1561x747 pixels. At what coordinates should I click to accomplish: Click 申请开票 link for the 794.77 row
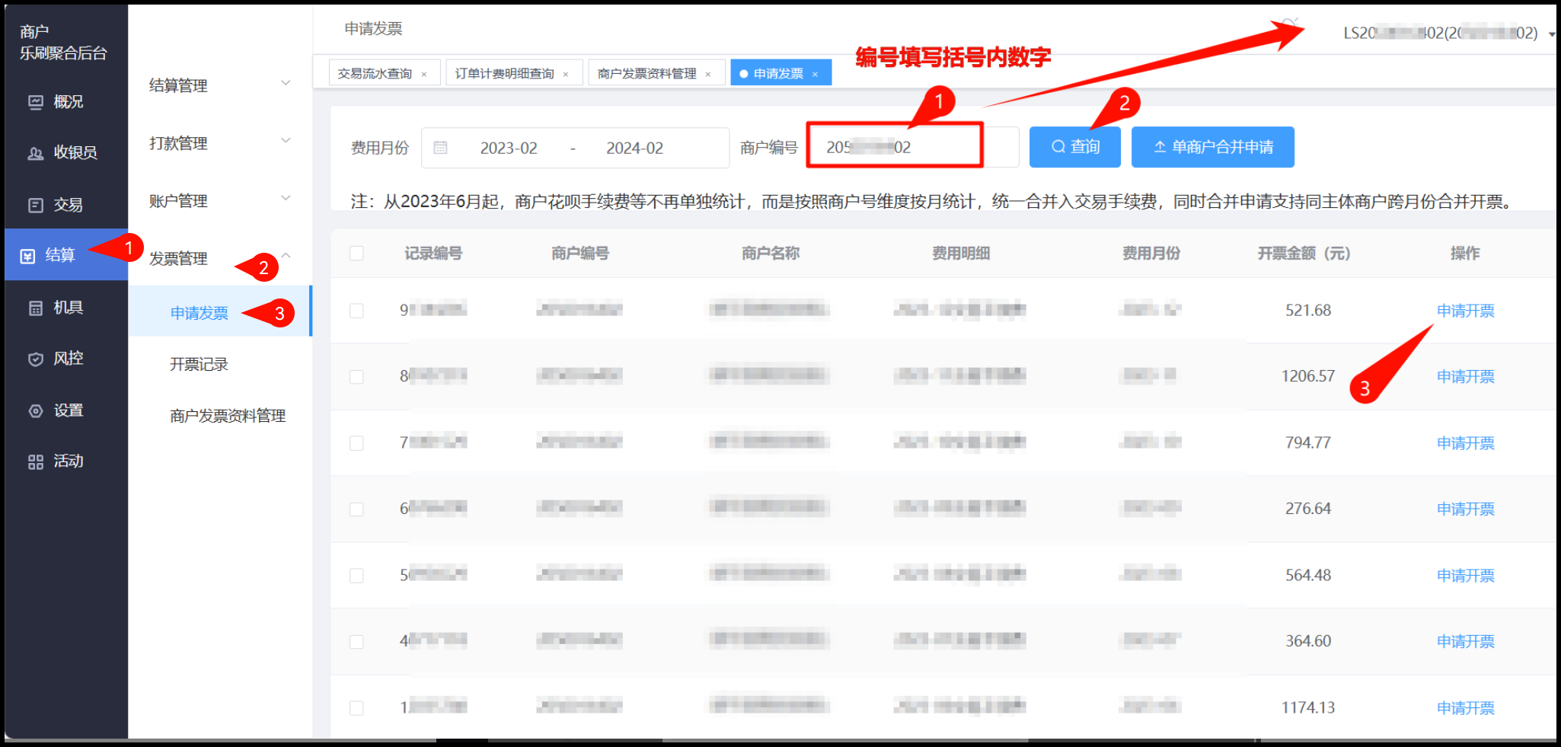(1464, 443)
